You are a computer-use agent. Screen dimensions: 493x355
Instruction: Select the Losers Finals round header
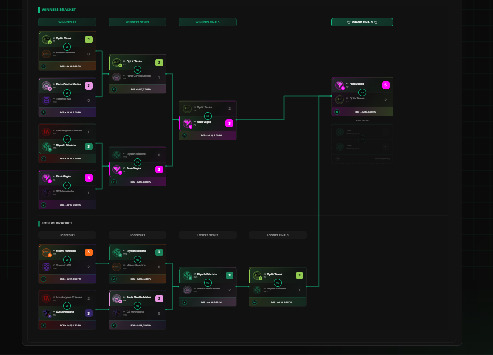pyautogui.click(x=278, y=235)
